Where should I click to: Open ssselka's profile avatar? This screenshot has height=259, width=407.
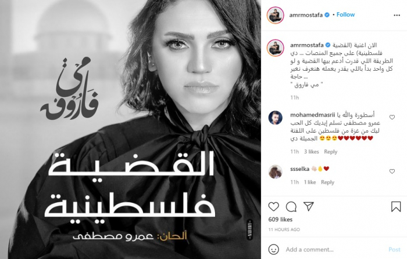point(275,172)
